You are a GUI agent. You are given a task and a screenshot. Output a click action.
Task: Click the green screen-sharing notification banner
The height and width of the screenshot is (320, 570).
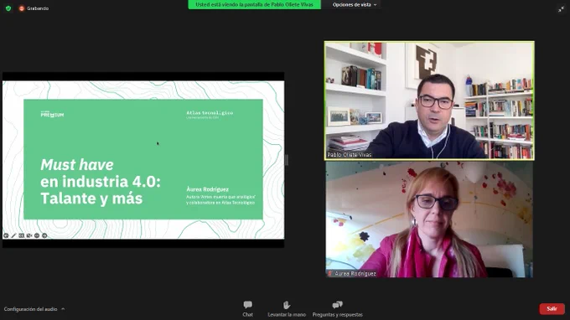pyautogui.click(x=254, y=5)
